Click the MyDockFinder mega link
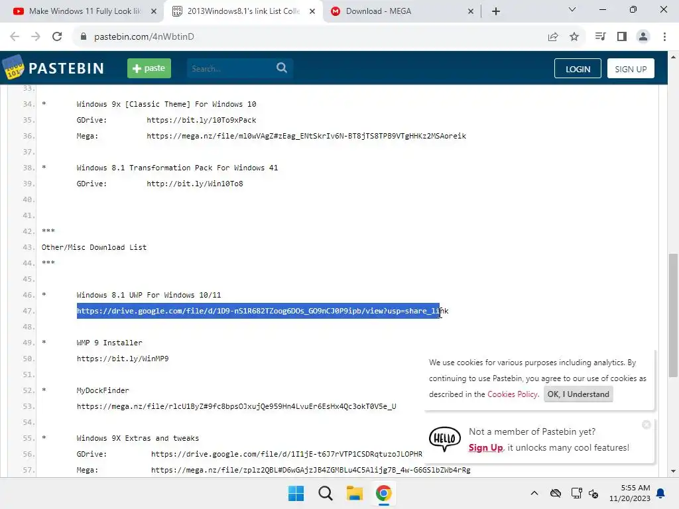 point(237,406)
